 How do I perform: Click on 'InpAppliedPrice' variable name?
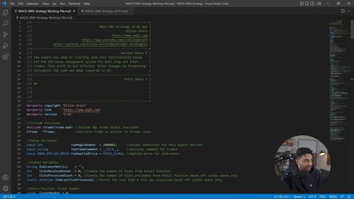tap(85, 154)
